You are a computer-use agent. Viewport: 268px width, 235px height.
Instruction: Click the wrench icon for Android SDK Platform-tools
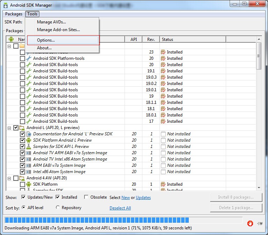point(29,58)
